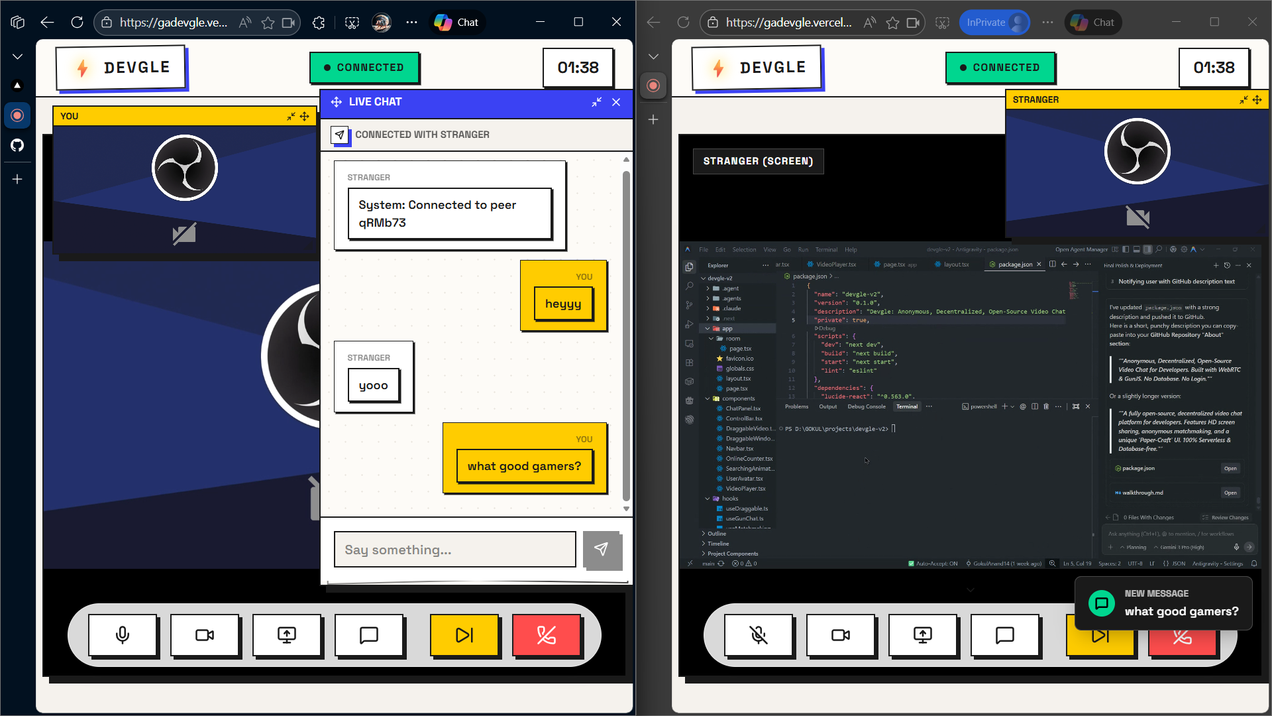Click the CONNECTED status badge
The height and width of the screenshot is (716, 1272).
[364, 67]
